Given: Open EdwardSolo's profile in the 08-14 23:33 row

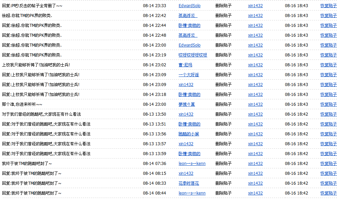Looking at the screenshot, I should [189, 6].
